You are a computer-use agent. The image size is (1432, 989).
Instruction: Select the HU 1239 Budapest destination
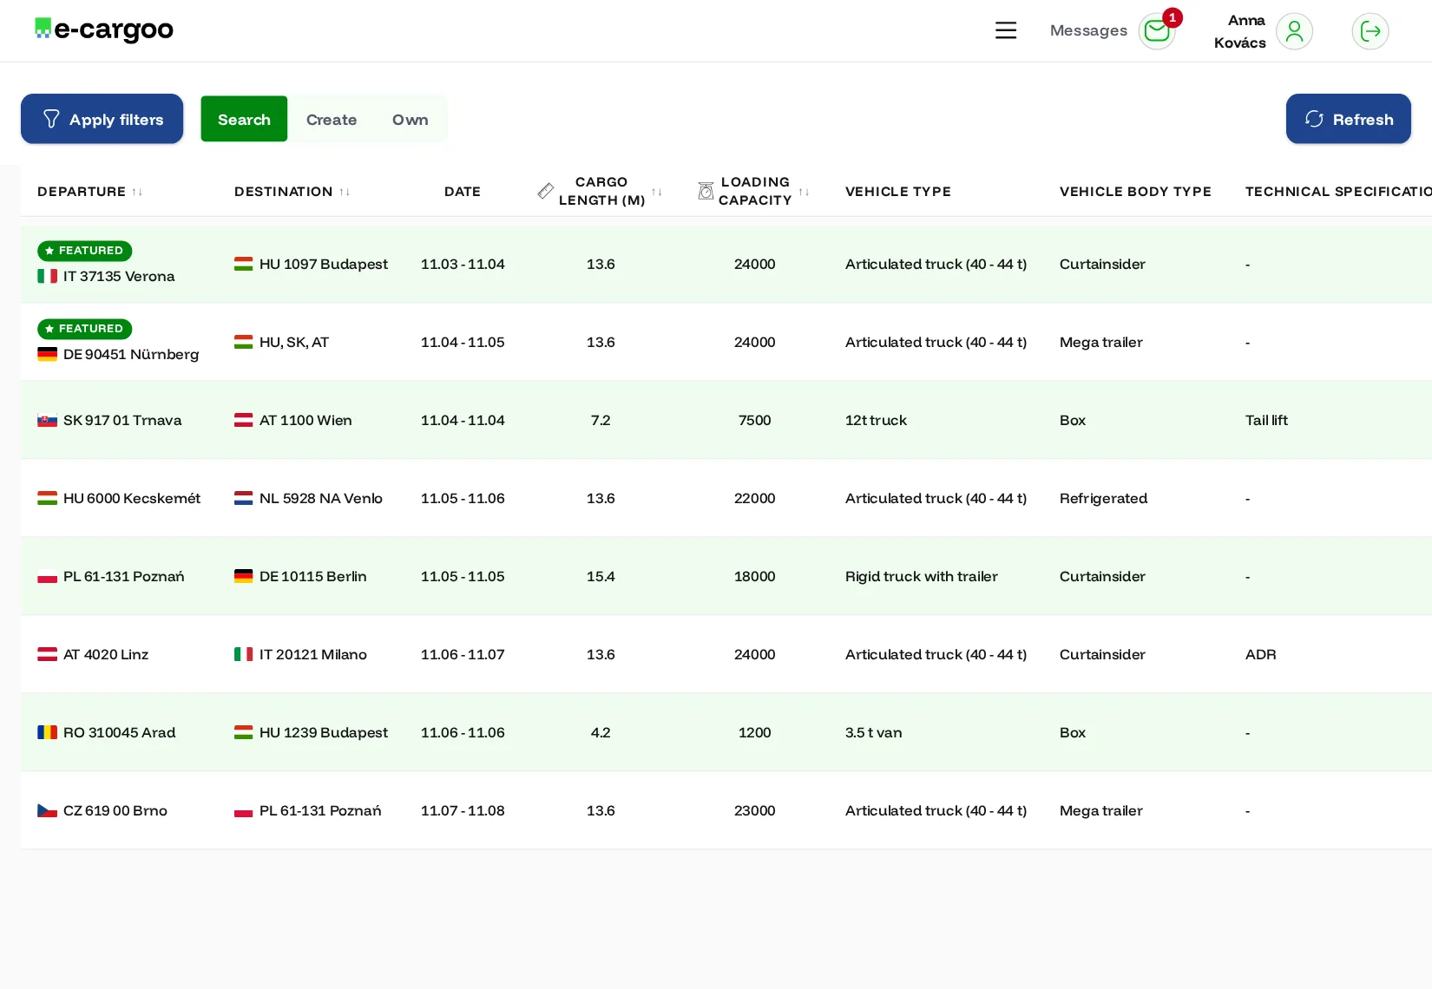pyautogui.click(x=311, y=732)
